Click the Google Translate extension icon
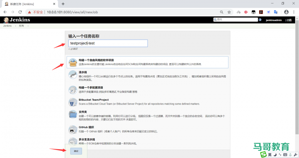The height and width of the screenshot is (158, 299). (276, 12)
